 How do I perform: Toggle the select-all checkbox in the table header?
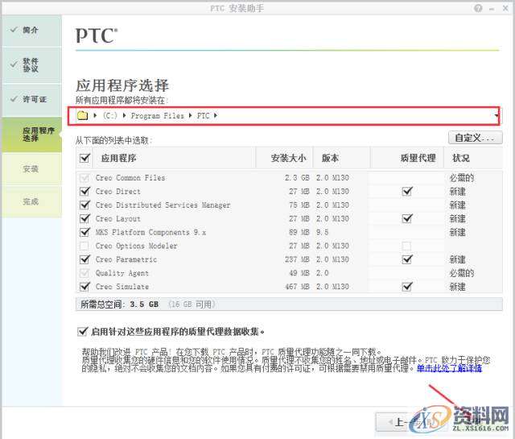point(84,158)
